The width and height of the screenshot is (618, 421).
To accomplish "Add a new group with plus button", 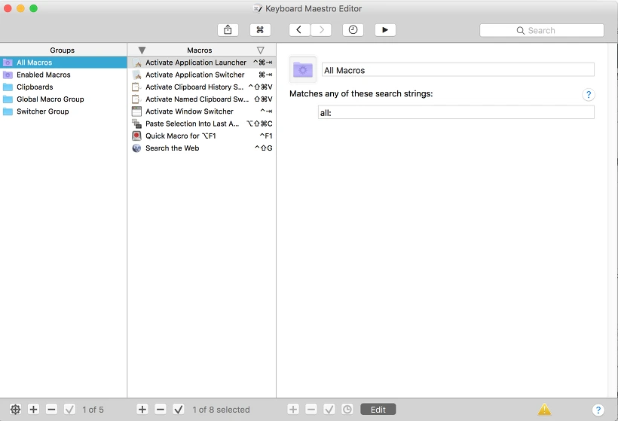I will pos(33,410).
